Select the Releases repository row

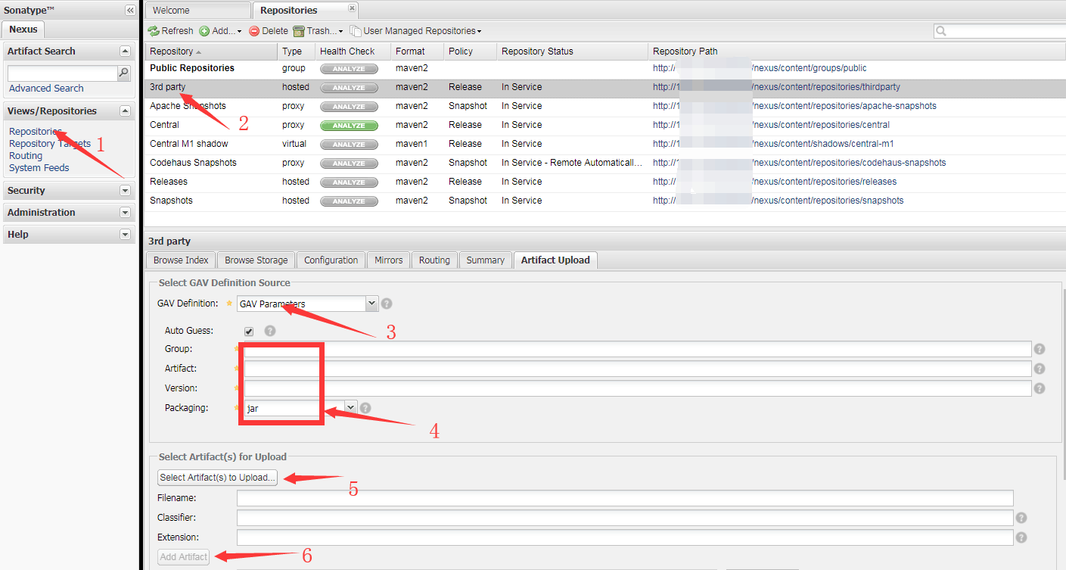pos(605,182)
